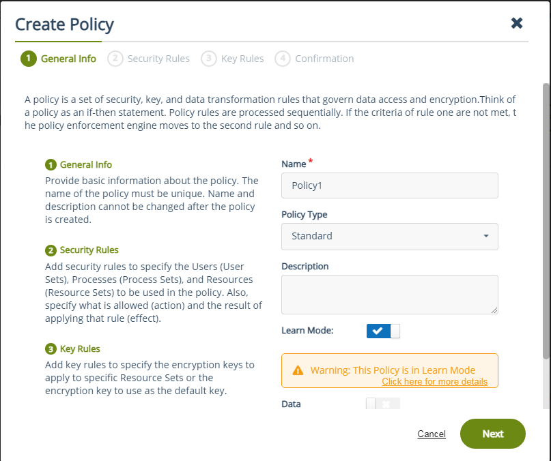Viewport: 551px width, 461px height.
Task: Click the sidebar number 2 Security Rules badge
Action: (51, 250)
